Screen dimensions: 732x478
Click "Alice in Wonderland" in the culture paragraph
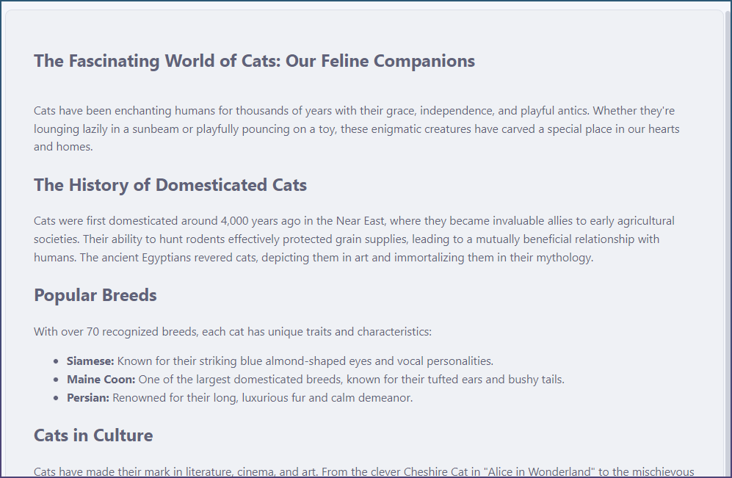click(545, 471)
